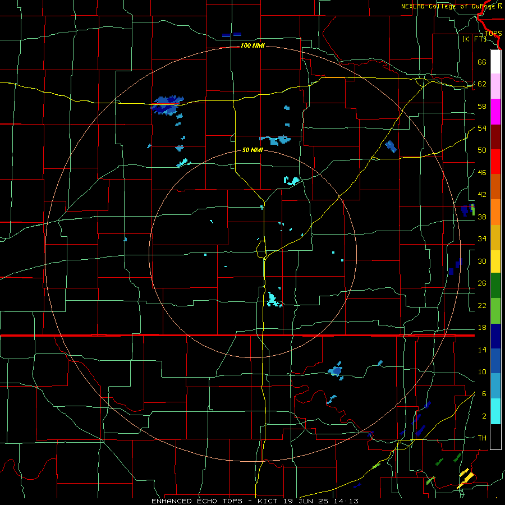Click the "100 NMI" range ring label
Screen dimensions: 505x505
pos(252,46)
